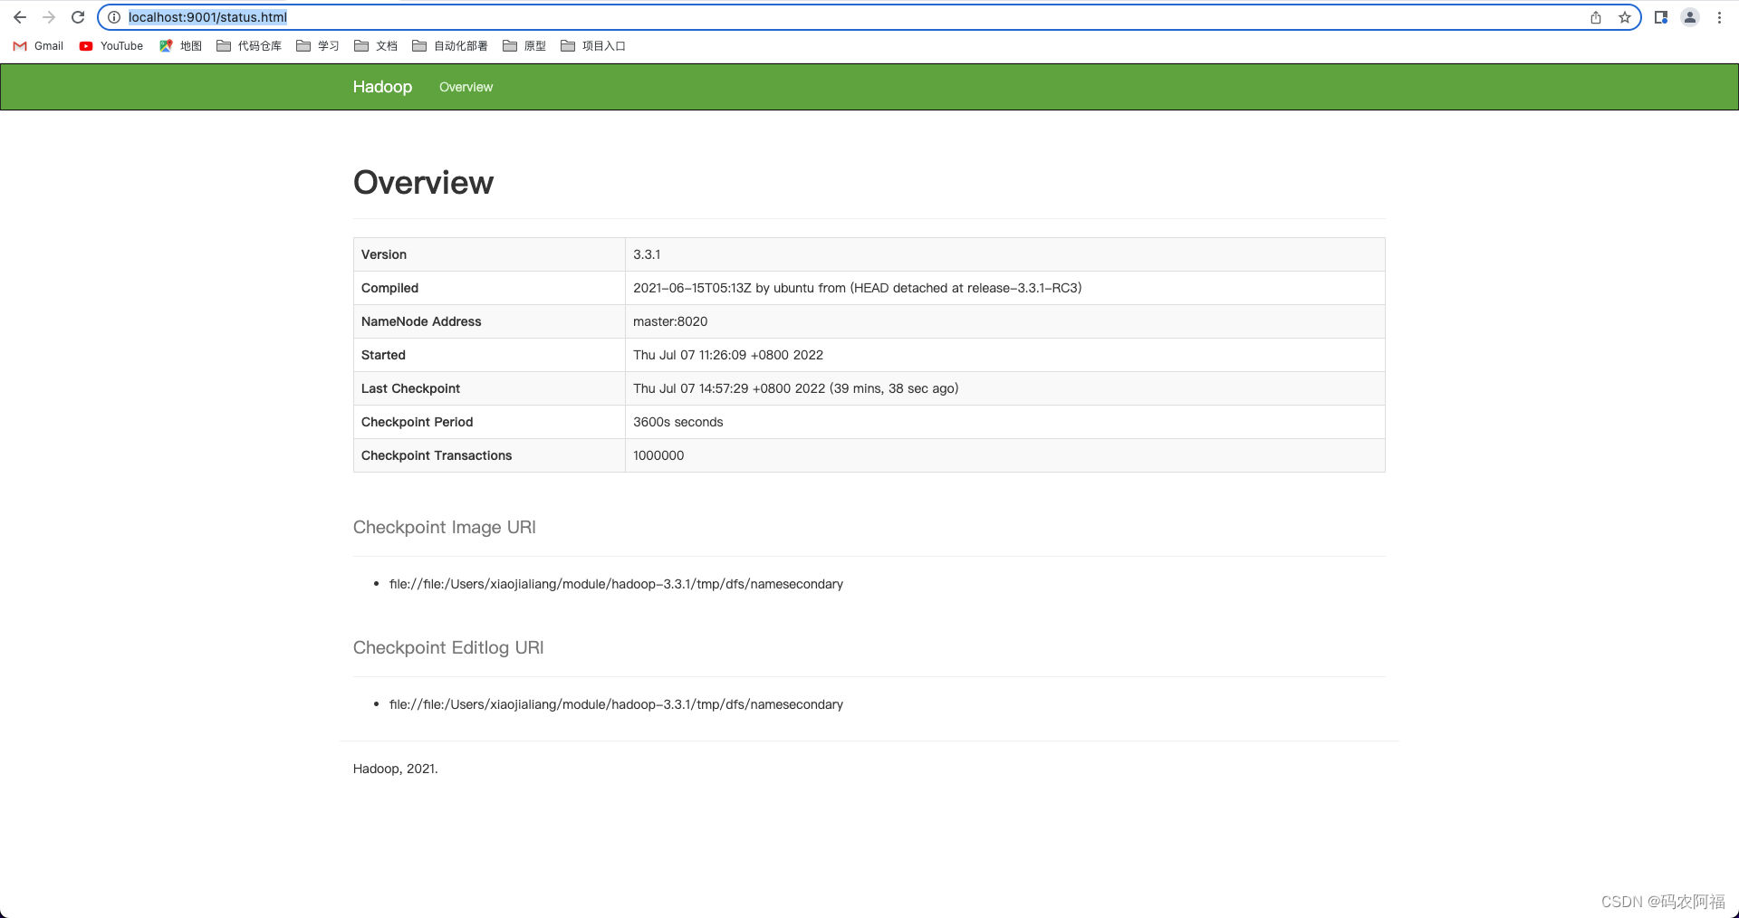Viewport: 1739px width, 918px height.
Task: View site information icon in address bar
Action: tap(114, 17)
